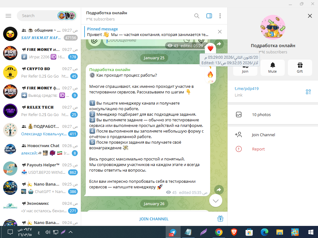The height and width of the screenshot is (238, 318).
Task: Open the Nano Banana chat with 386 unread
Action: click(x=40, y=188)
